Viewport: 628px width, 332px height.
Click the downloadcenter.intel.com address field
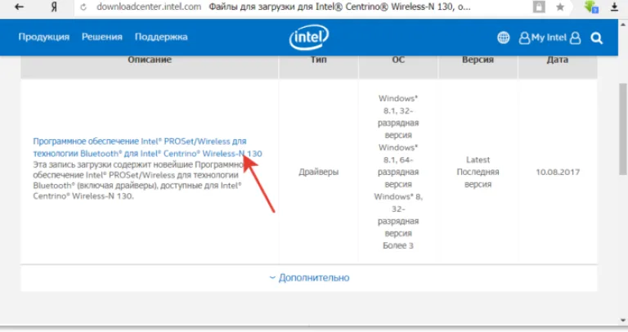149,7
